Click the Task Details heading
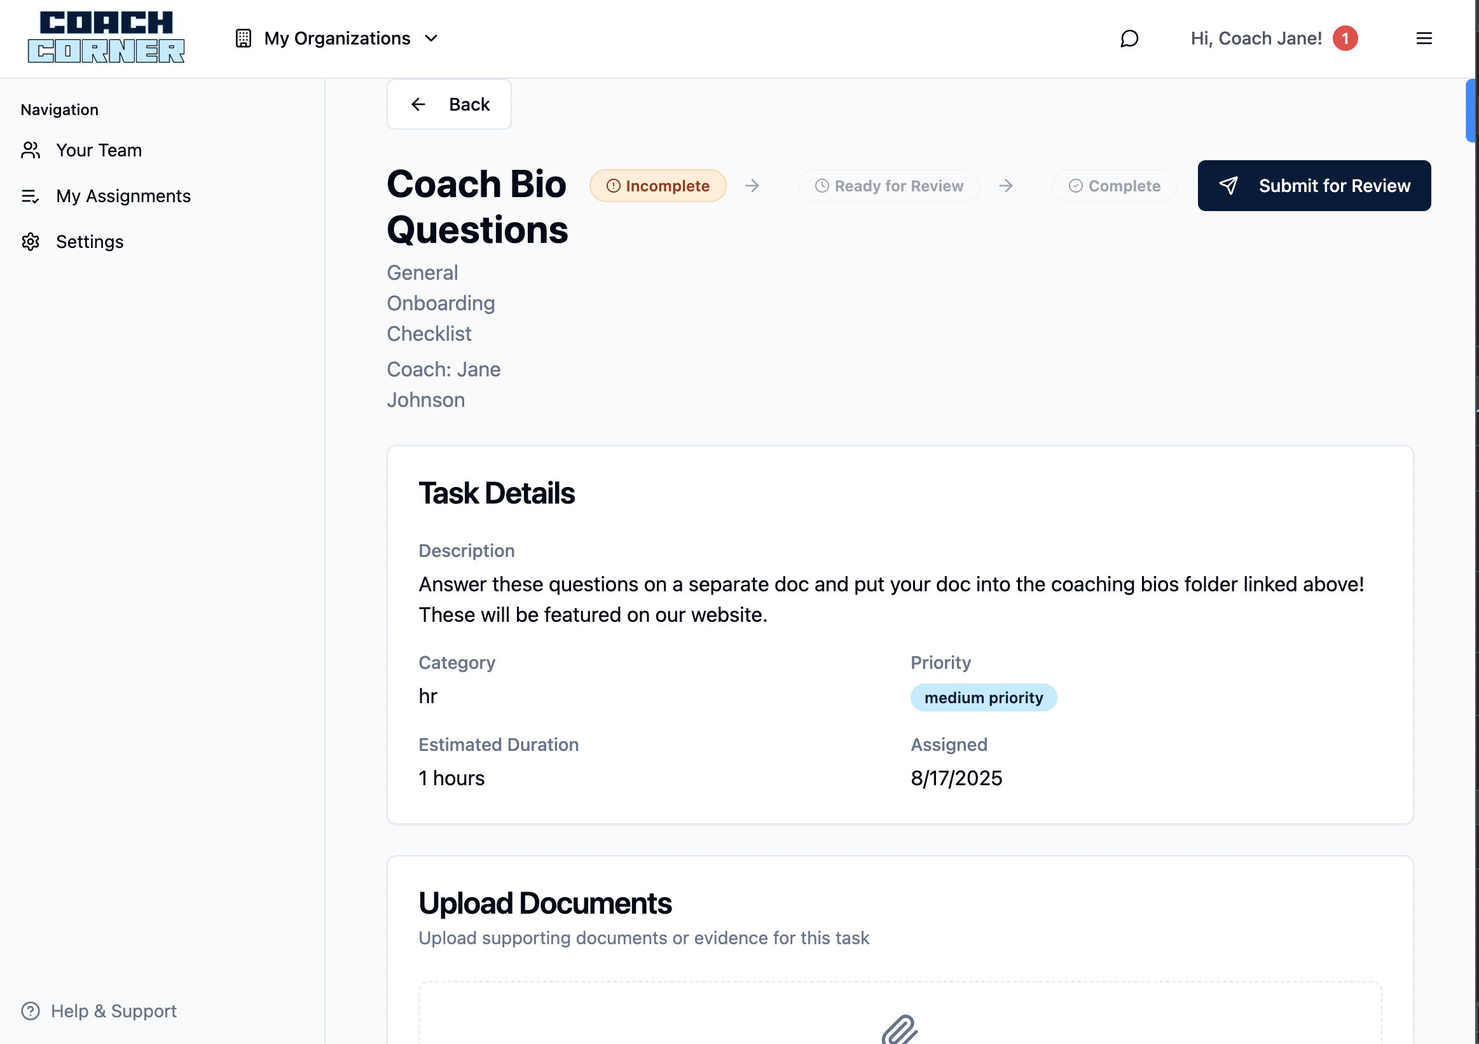 pyautogui.click(x=497, y=493)
